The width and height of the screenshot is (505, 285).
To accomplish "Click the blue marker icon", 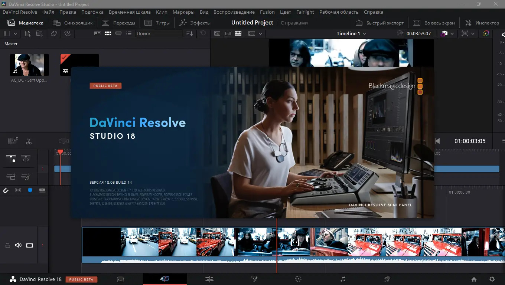I will [30, 190].
